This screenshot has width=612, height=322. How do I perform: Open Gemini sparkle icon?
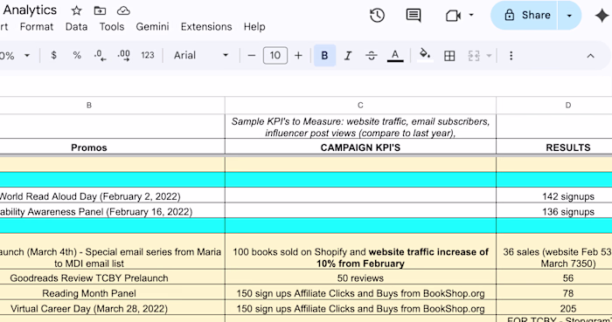click(x=602, y=16)
